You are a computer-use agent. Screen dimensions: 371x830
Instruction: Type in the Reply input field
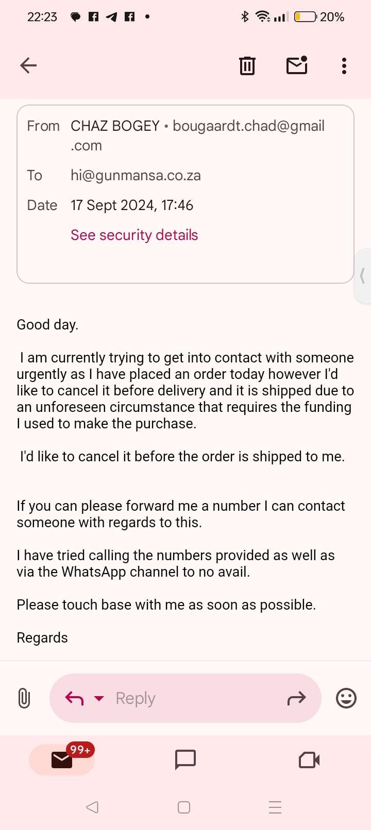(196, 698)
